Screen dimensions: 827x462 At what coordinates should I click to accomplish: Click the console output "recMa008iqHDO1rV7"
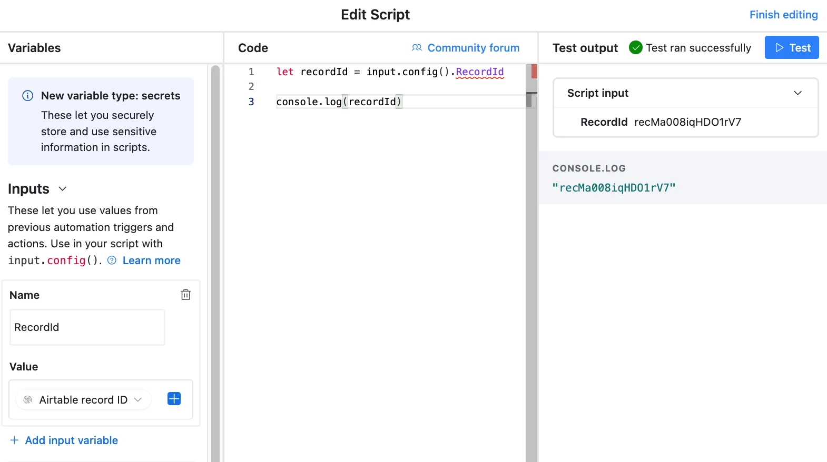[x=614, y=188]
